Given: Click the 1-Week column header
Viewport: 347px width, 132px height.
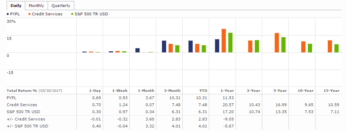Looking at the screenshot, I should 120,90.
